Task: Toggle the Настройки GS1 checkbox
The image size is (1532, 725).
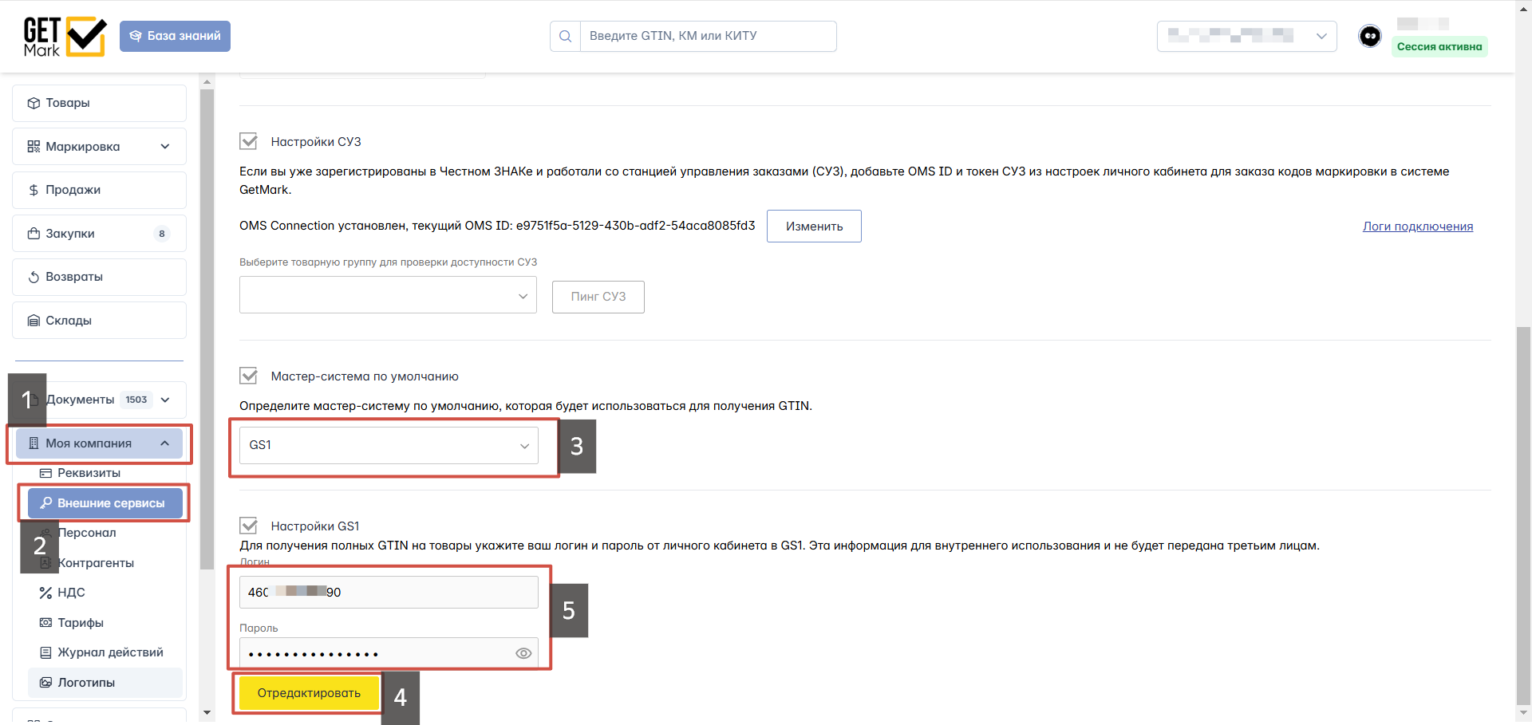Action: [x=249, y=526]
